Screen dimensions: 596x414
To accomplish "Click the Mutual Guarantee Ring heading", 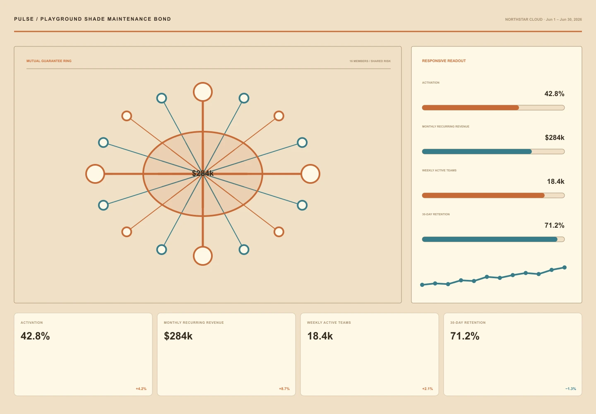I will (49, 61).
